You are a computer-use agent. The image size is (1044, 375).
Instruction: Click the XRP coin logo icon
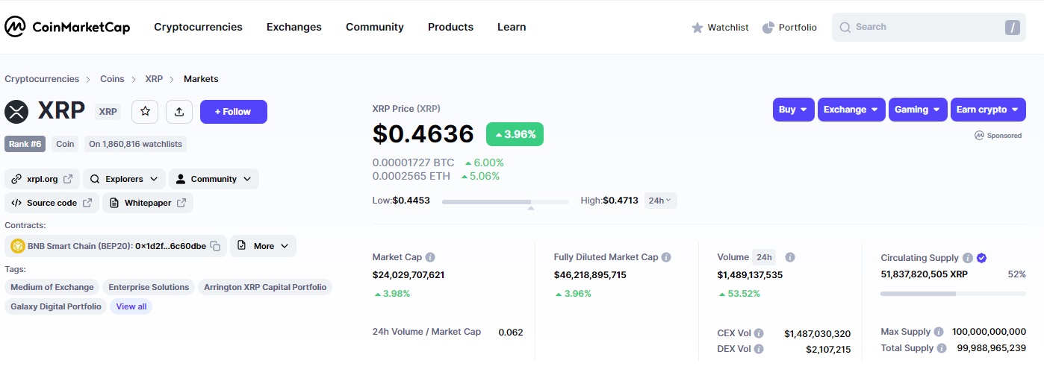pyautogui.click(x=16, y=112)
